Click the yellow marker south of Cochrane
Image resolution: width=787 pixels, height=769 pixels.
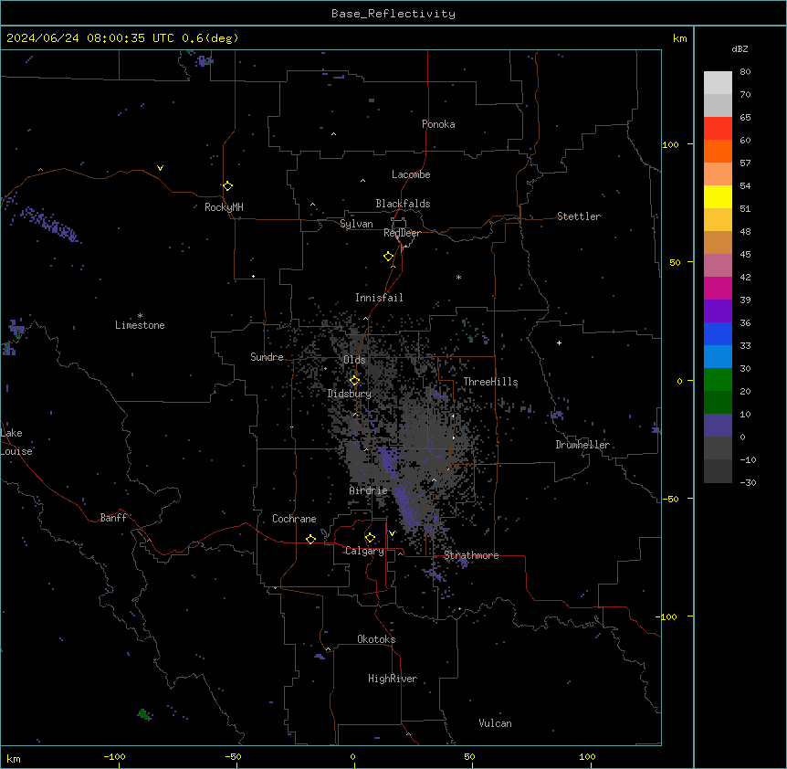click(310, 539)
